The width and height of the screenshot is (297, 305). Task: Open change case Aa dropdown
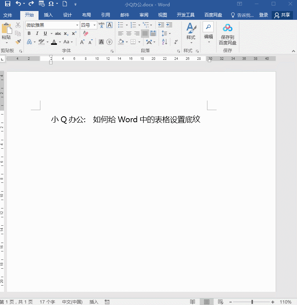(x=68, y=42)
